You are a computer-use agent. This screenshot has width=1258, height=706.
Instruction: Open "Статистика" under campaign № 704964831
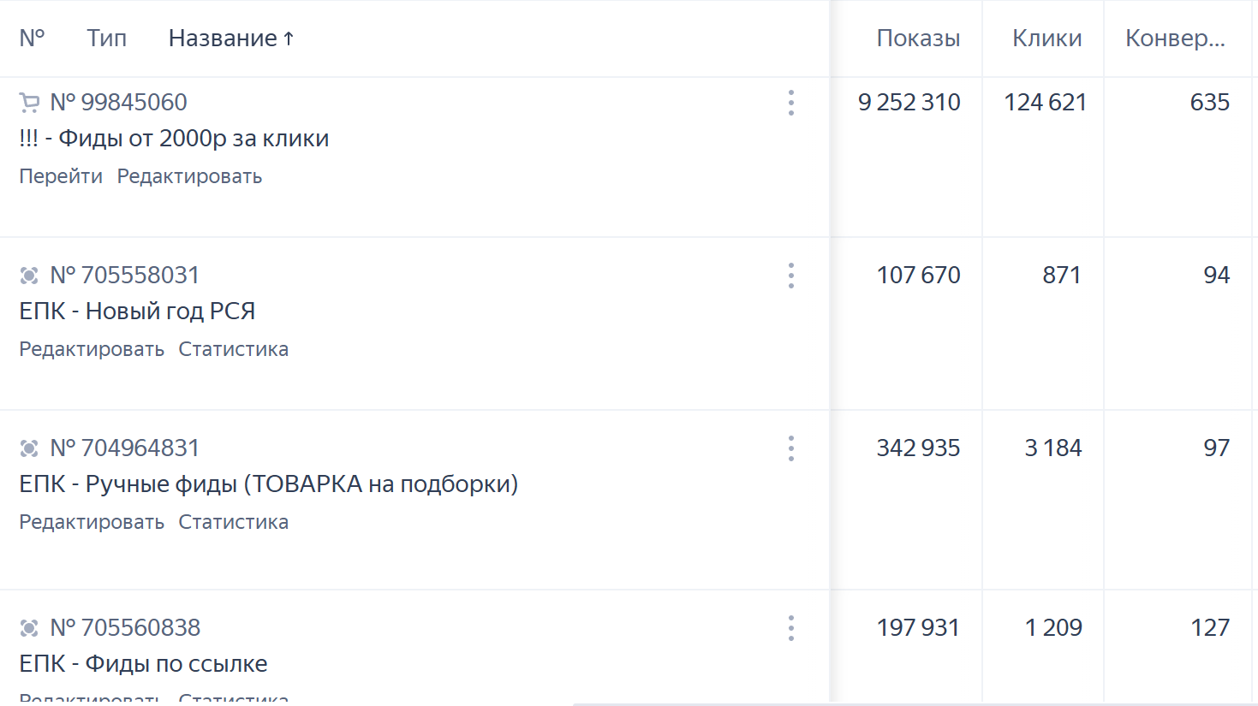coord(233,521)
